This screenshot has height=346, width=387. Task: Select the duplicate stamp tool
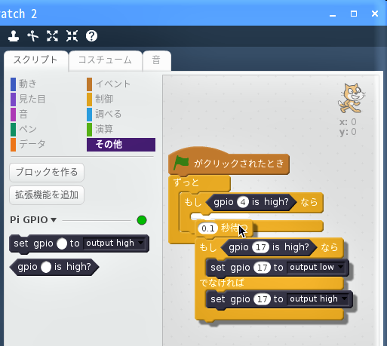coord(14,36)
